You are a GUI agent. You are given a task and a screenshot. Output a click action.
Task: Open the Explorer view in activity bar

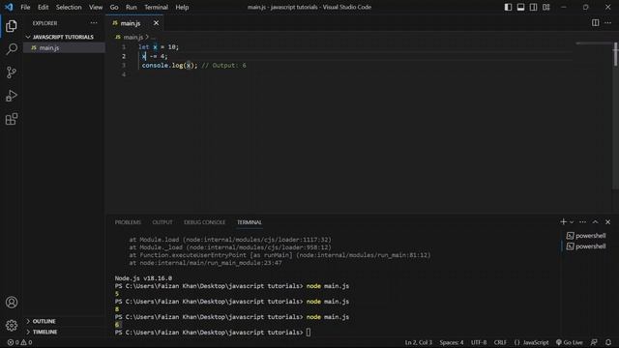pyautogui.click(x=12, y=26)
